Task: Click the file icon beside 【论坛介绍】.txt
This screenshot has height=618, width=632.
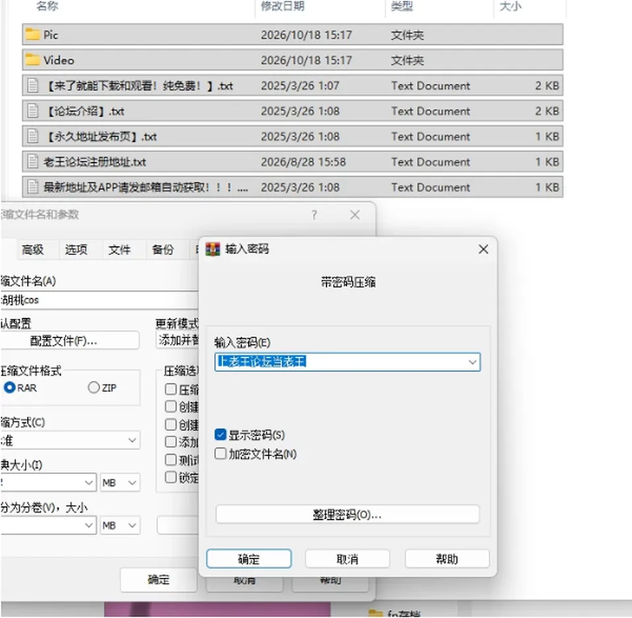Action: 33,111
